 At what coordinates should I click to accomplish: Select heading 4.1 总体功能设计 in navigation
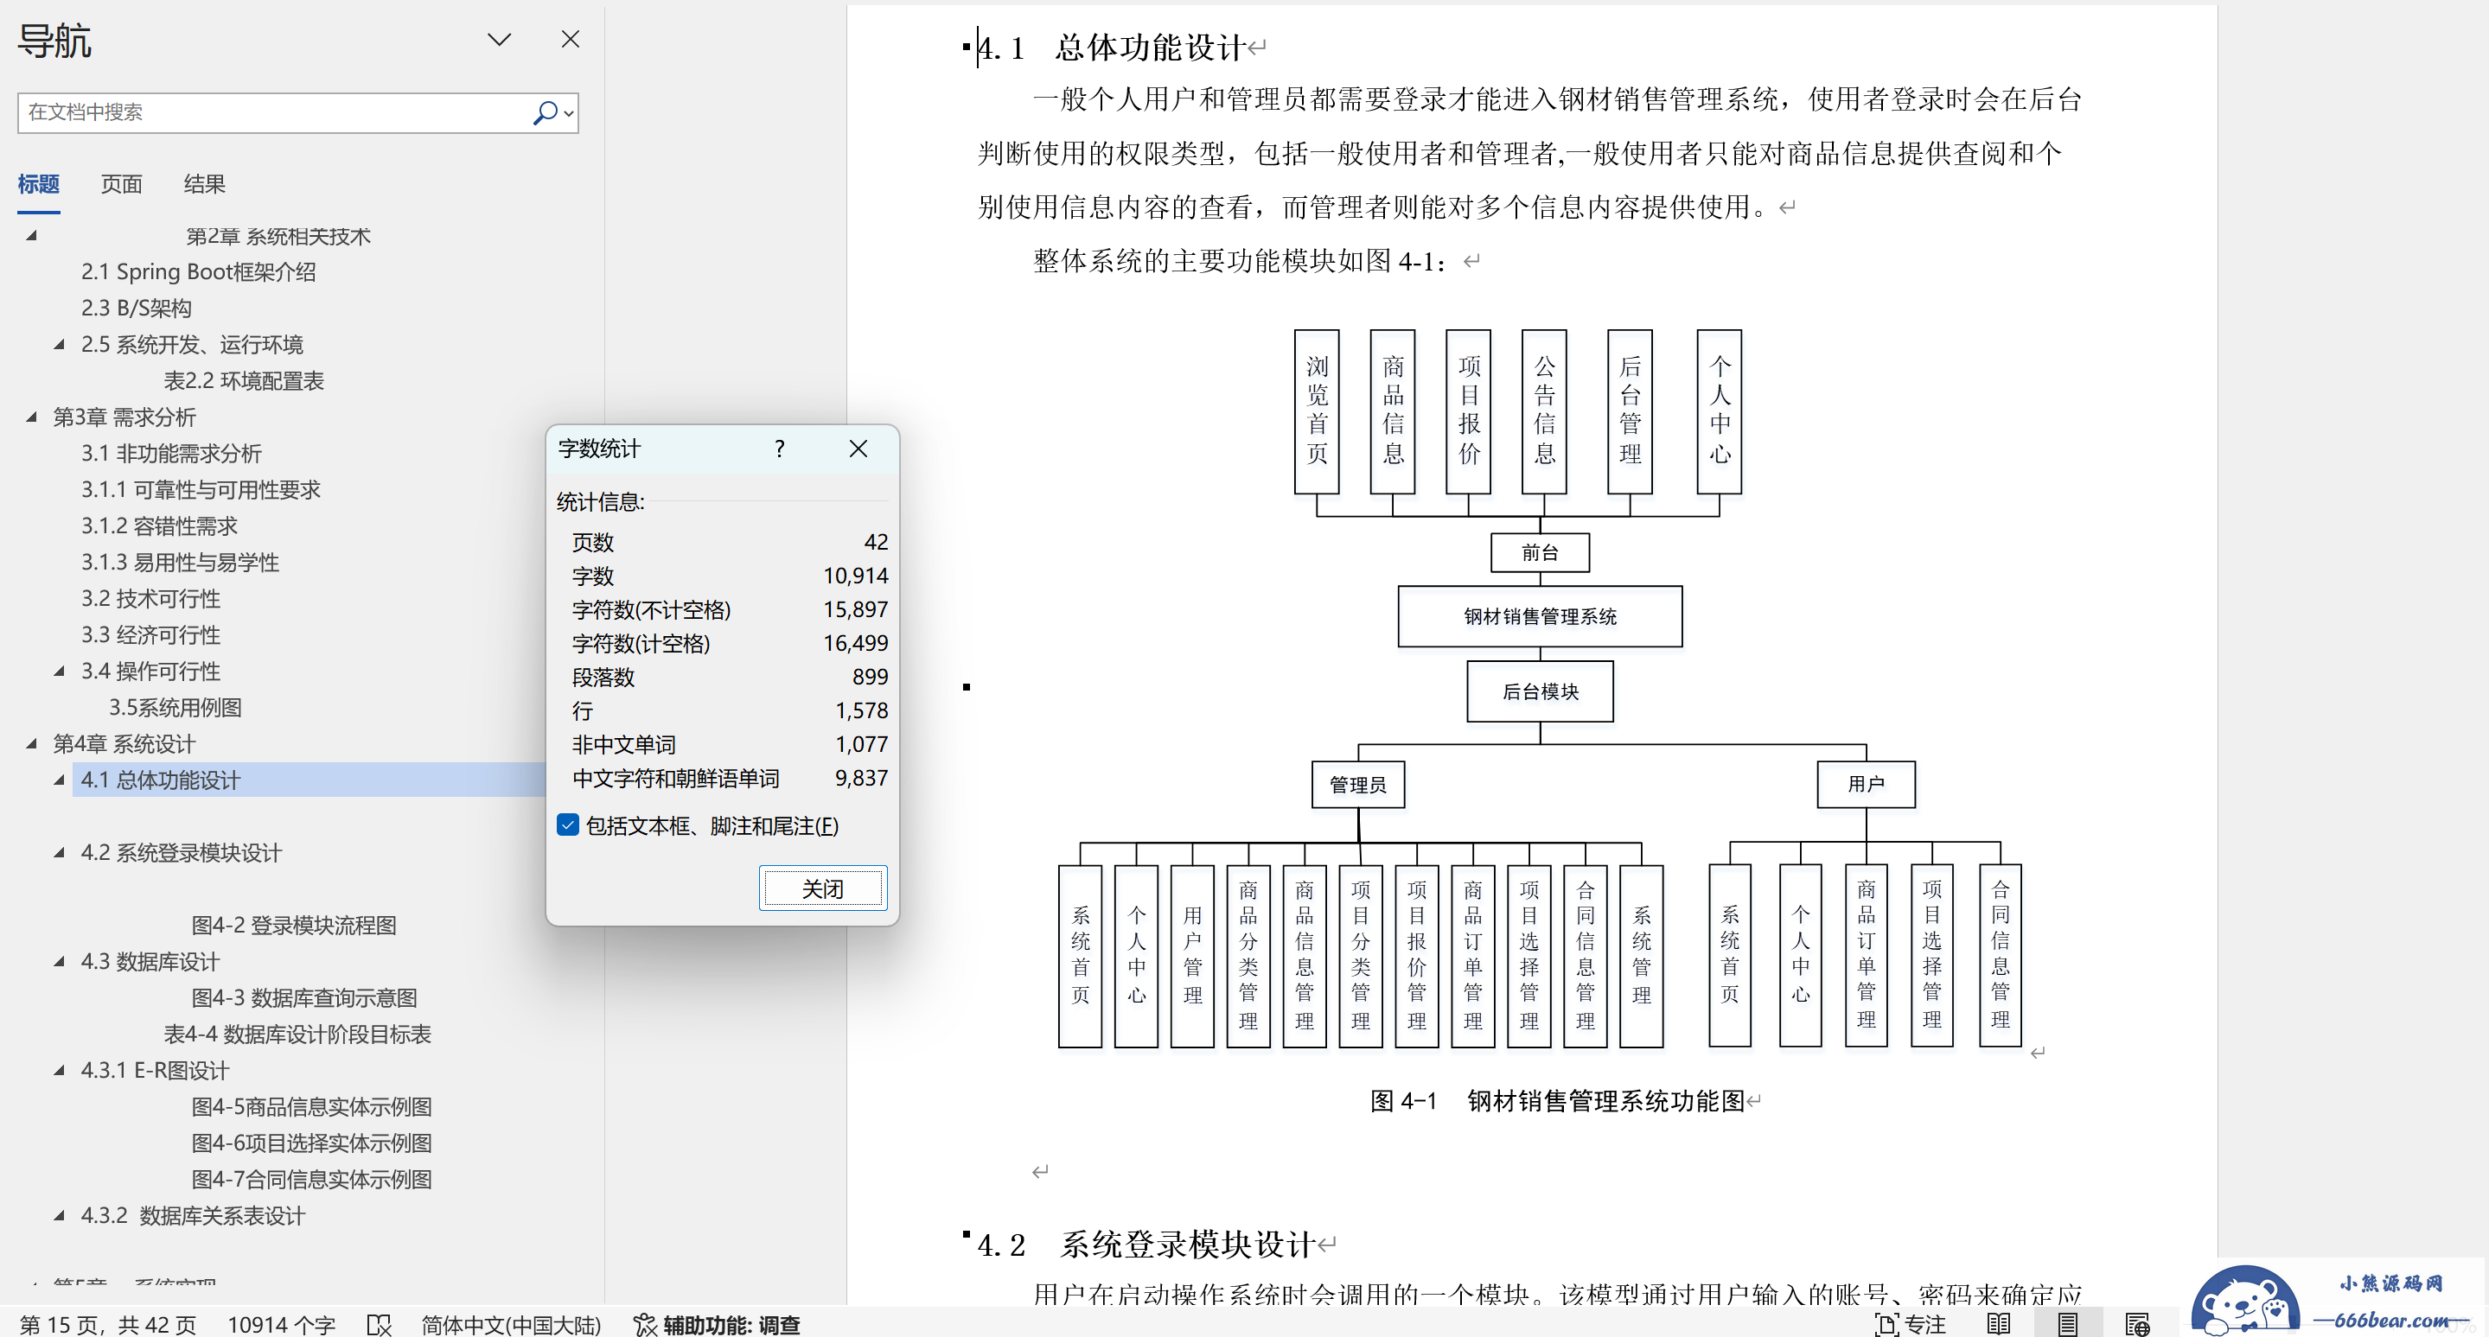(161, 780)
